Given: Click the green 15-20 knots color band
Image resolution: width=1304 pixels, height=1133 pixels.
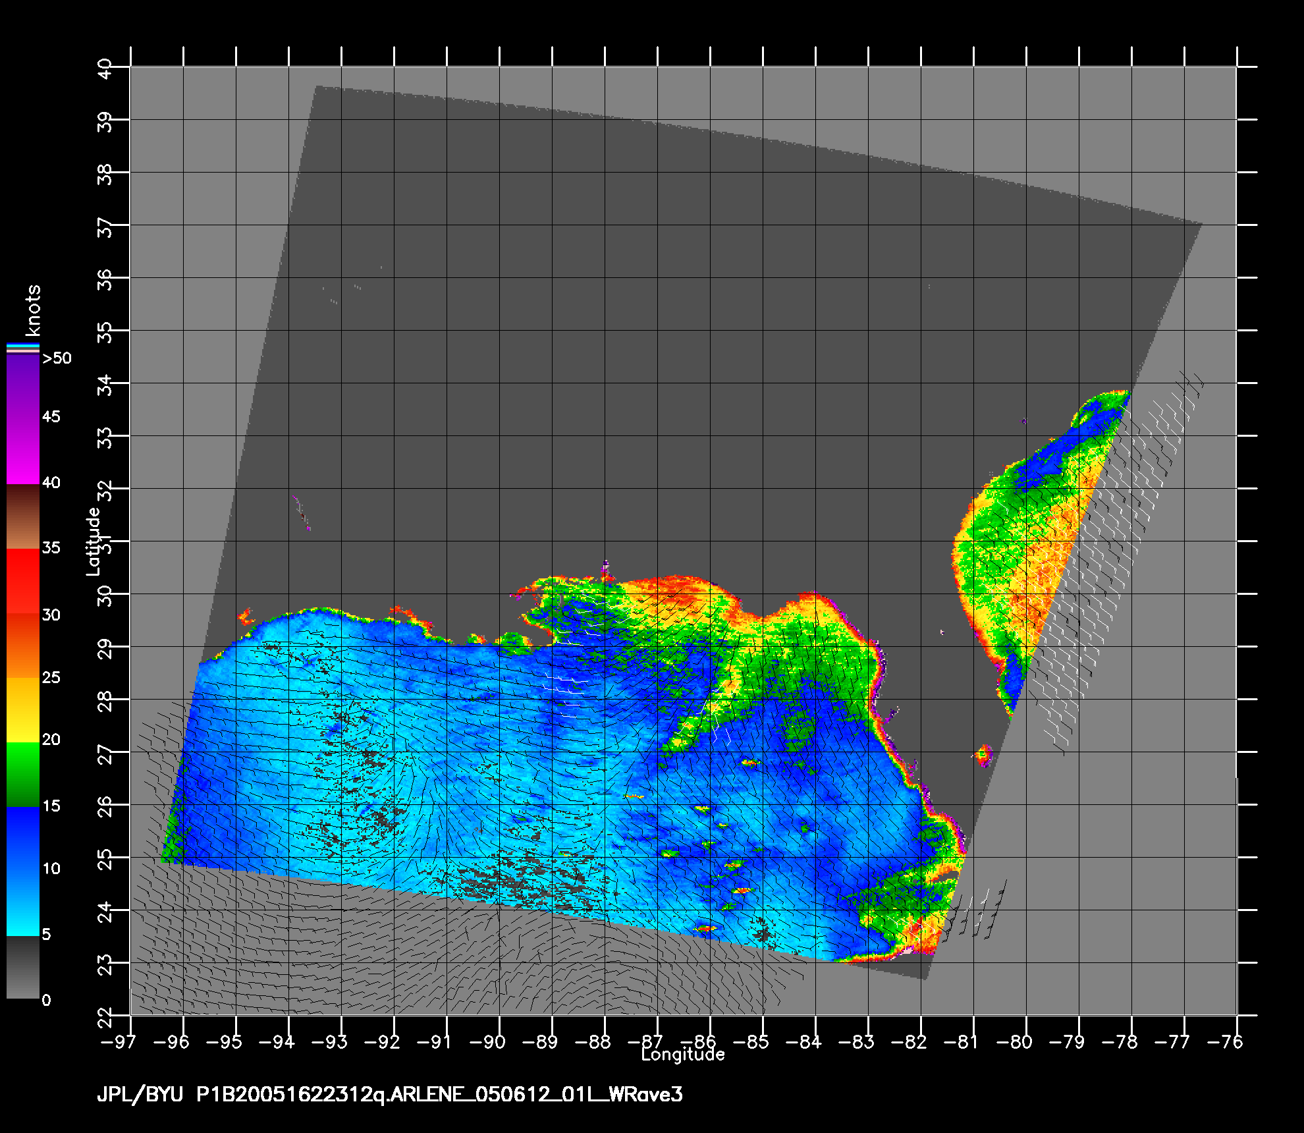Looking at the screenshot, I should (23, 775).
